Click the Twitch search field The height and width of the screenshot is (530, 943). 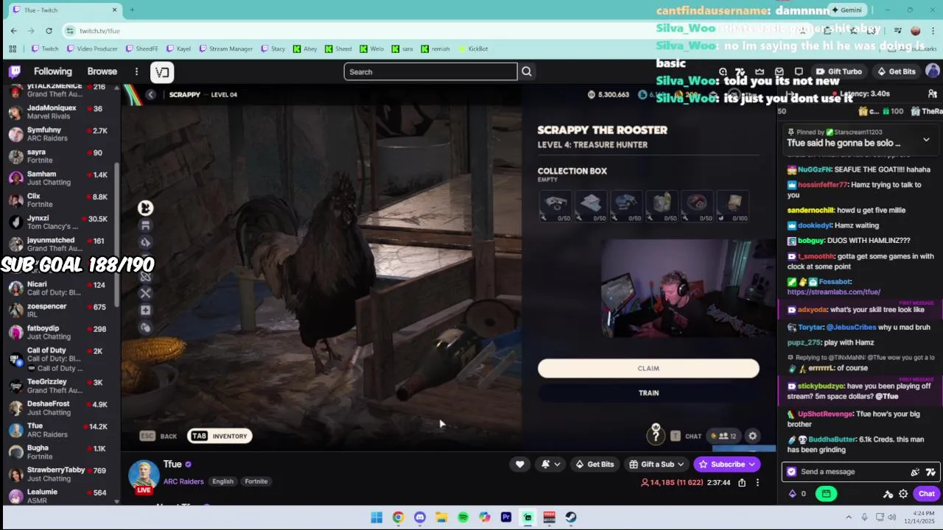coord(430,71)
